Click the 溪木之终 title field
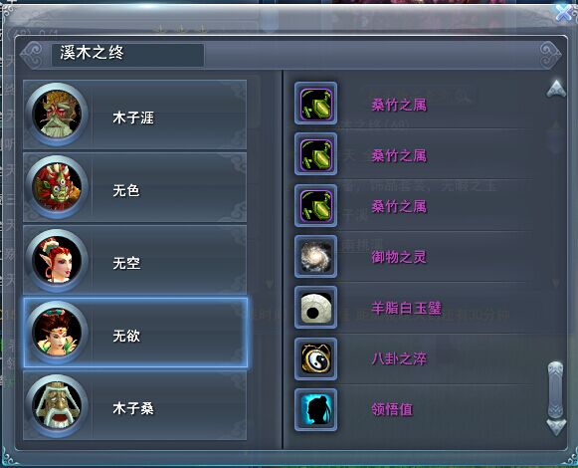578x468 pixels. 127,55
